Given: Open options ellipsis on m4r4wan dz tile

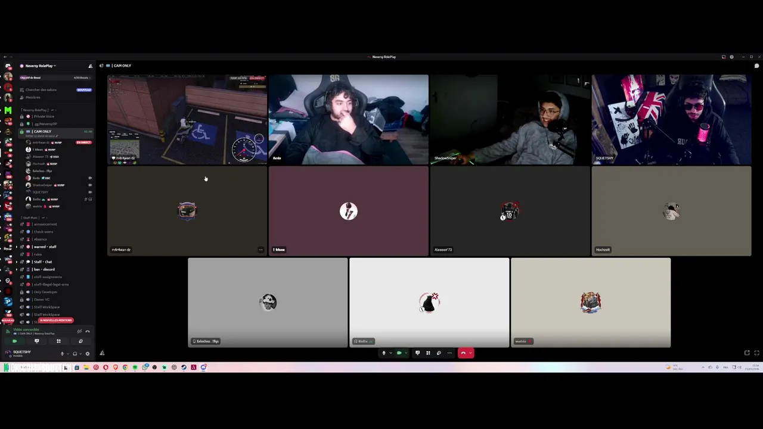Looking at the screenshot, I should click(260, 250).
